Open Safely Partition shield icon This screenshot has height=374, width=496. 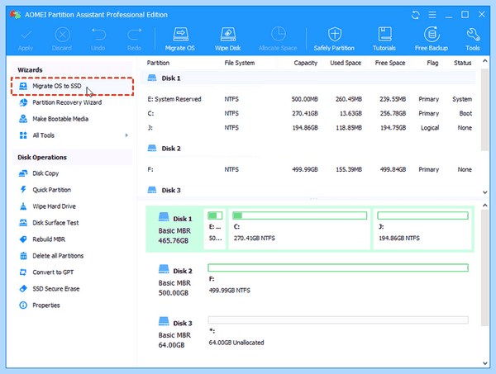tap(334, 35)
